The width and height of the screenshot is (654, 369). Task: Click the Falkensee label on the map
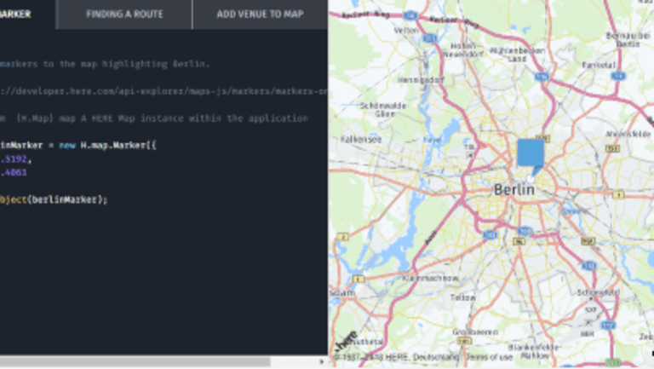pos(361,140)
